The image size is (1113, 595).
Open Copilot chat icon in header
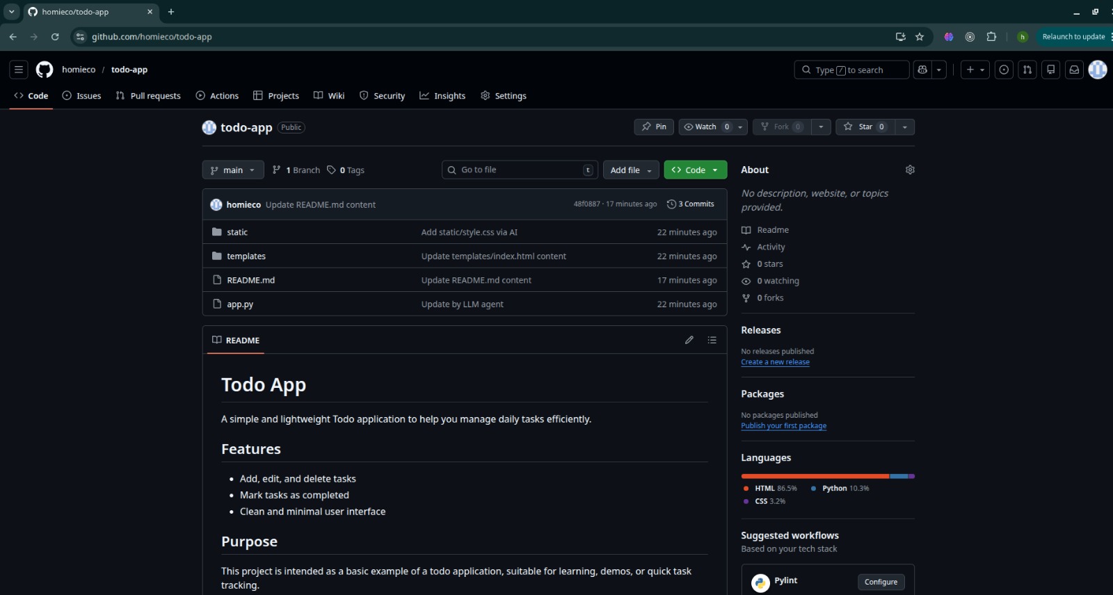922,70
